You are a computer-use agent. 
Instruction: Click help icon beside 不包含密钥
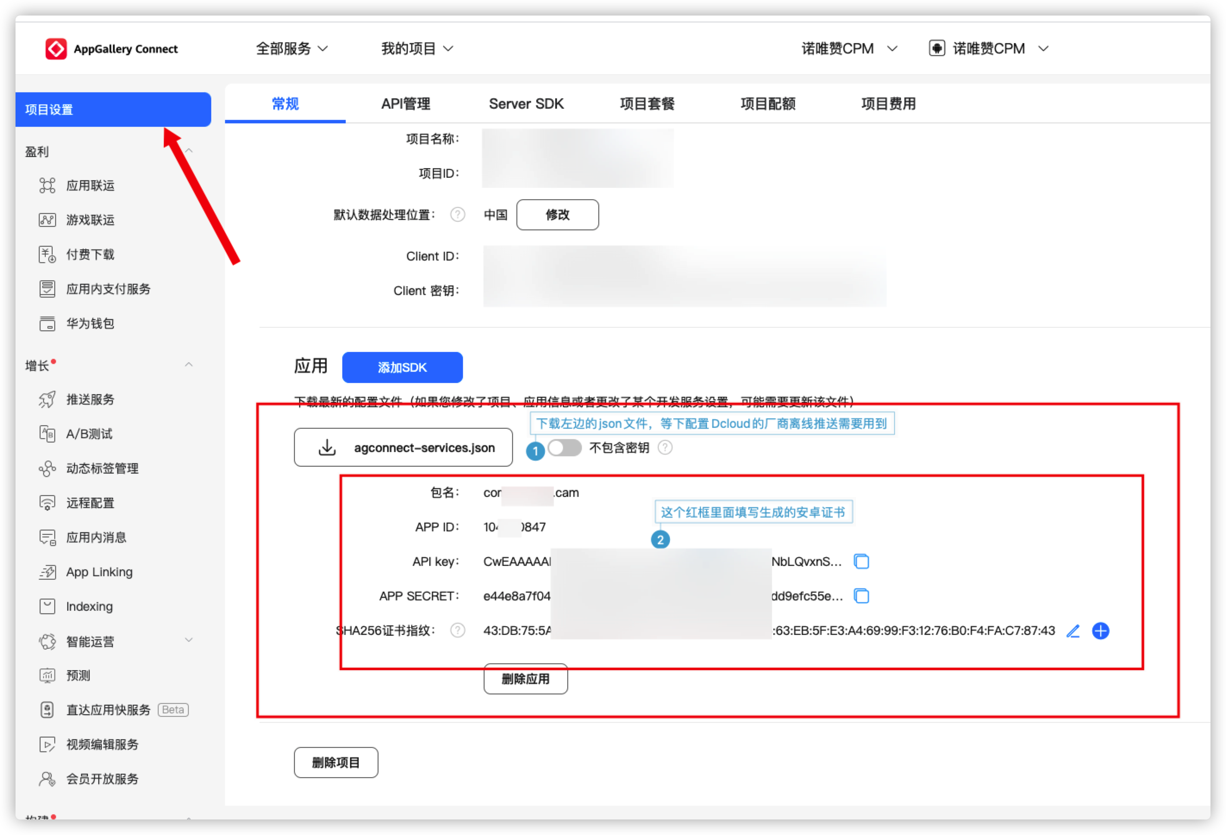[x=665, y=448]
